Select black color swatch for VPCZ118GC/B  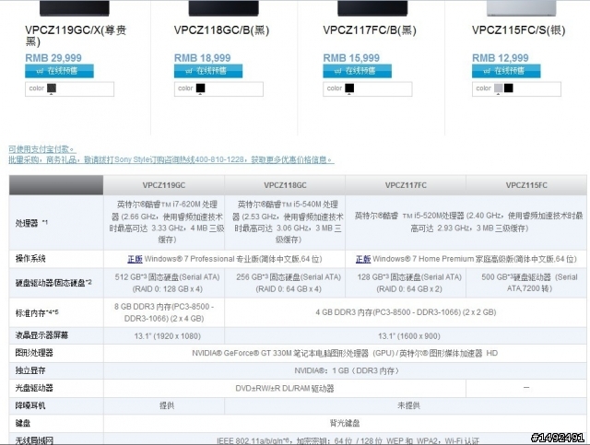tap(201, 88)
